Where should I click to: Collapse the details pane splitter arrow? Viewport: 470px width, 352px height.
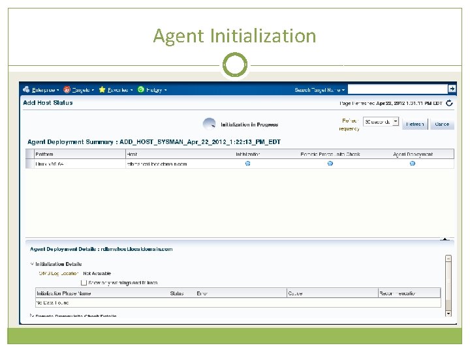(445, 239)
